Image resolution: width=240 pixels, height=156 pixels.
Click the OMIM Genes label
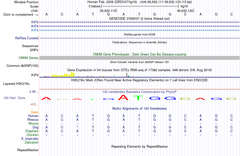coord(28,58)
